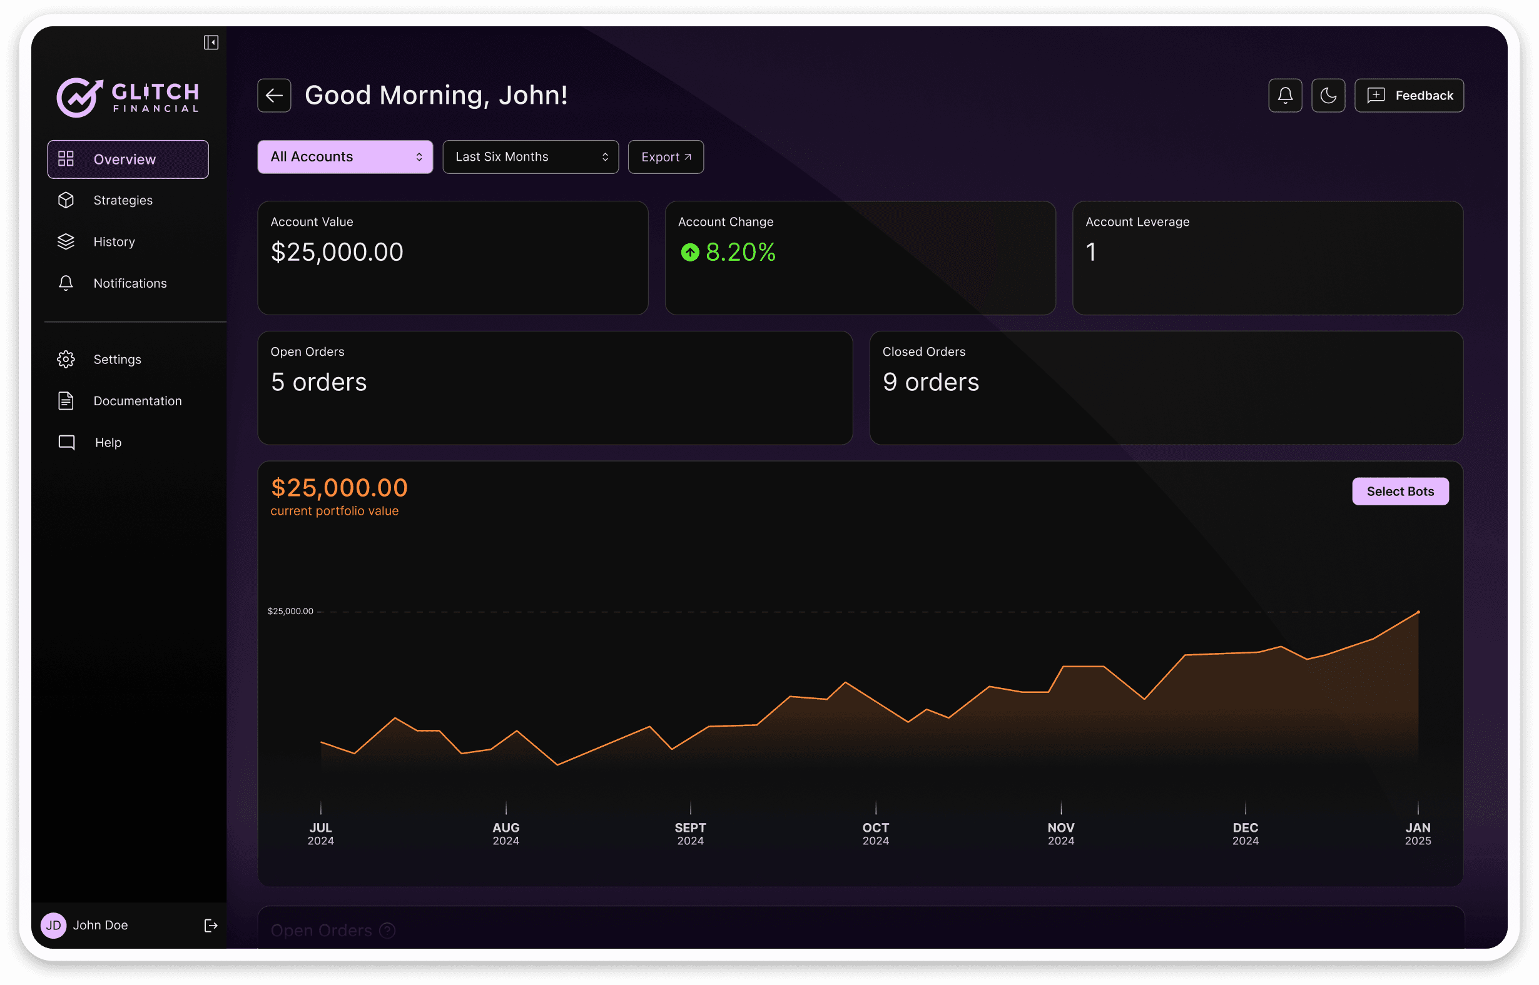
Task: Open the Settings page
Action: click(x=117, y=360)
